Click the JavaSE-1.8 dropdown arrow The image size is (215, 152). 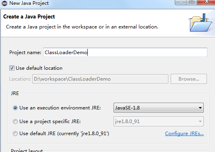[200, 108]
